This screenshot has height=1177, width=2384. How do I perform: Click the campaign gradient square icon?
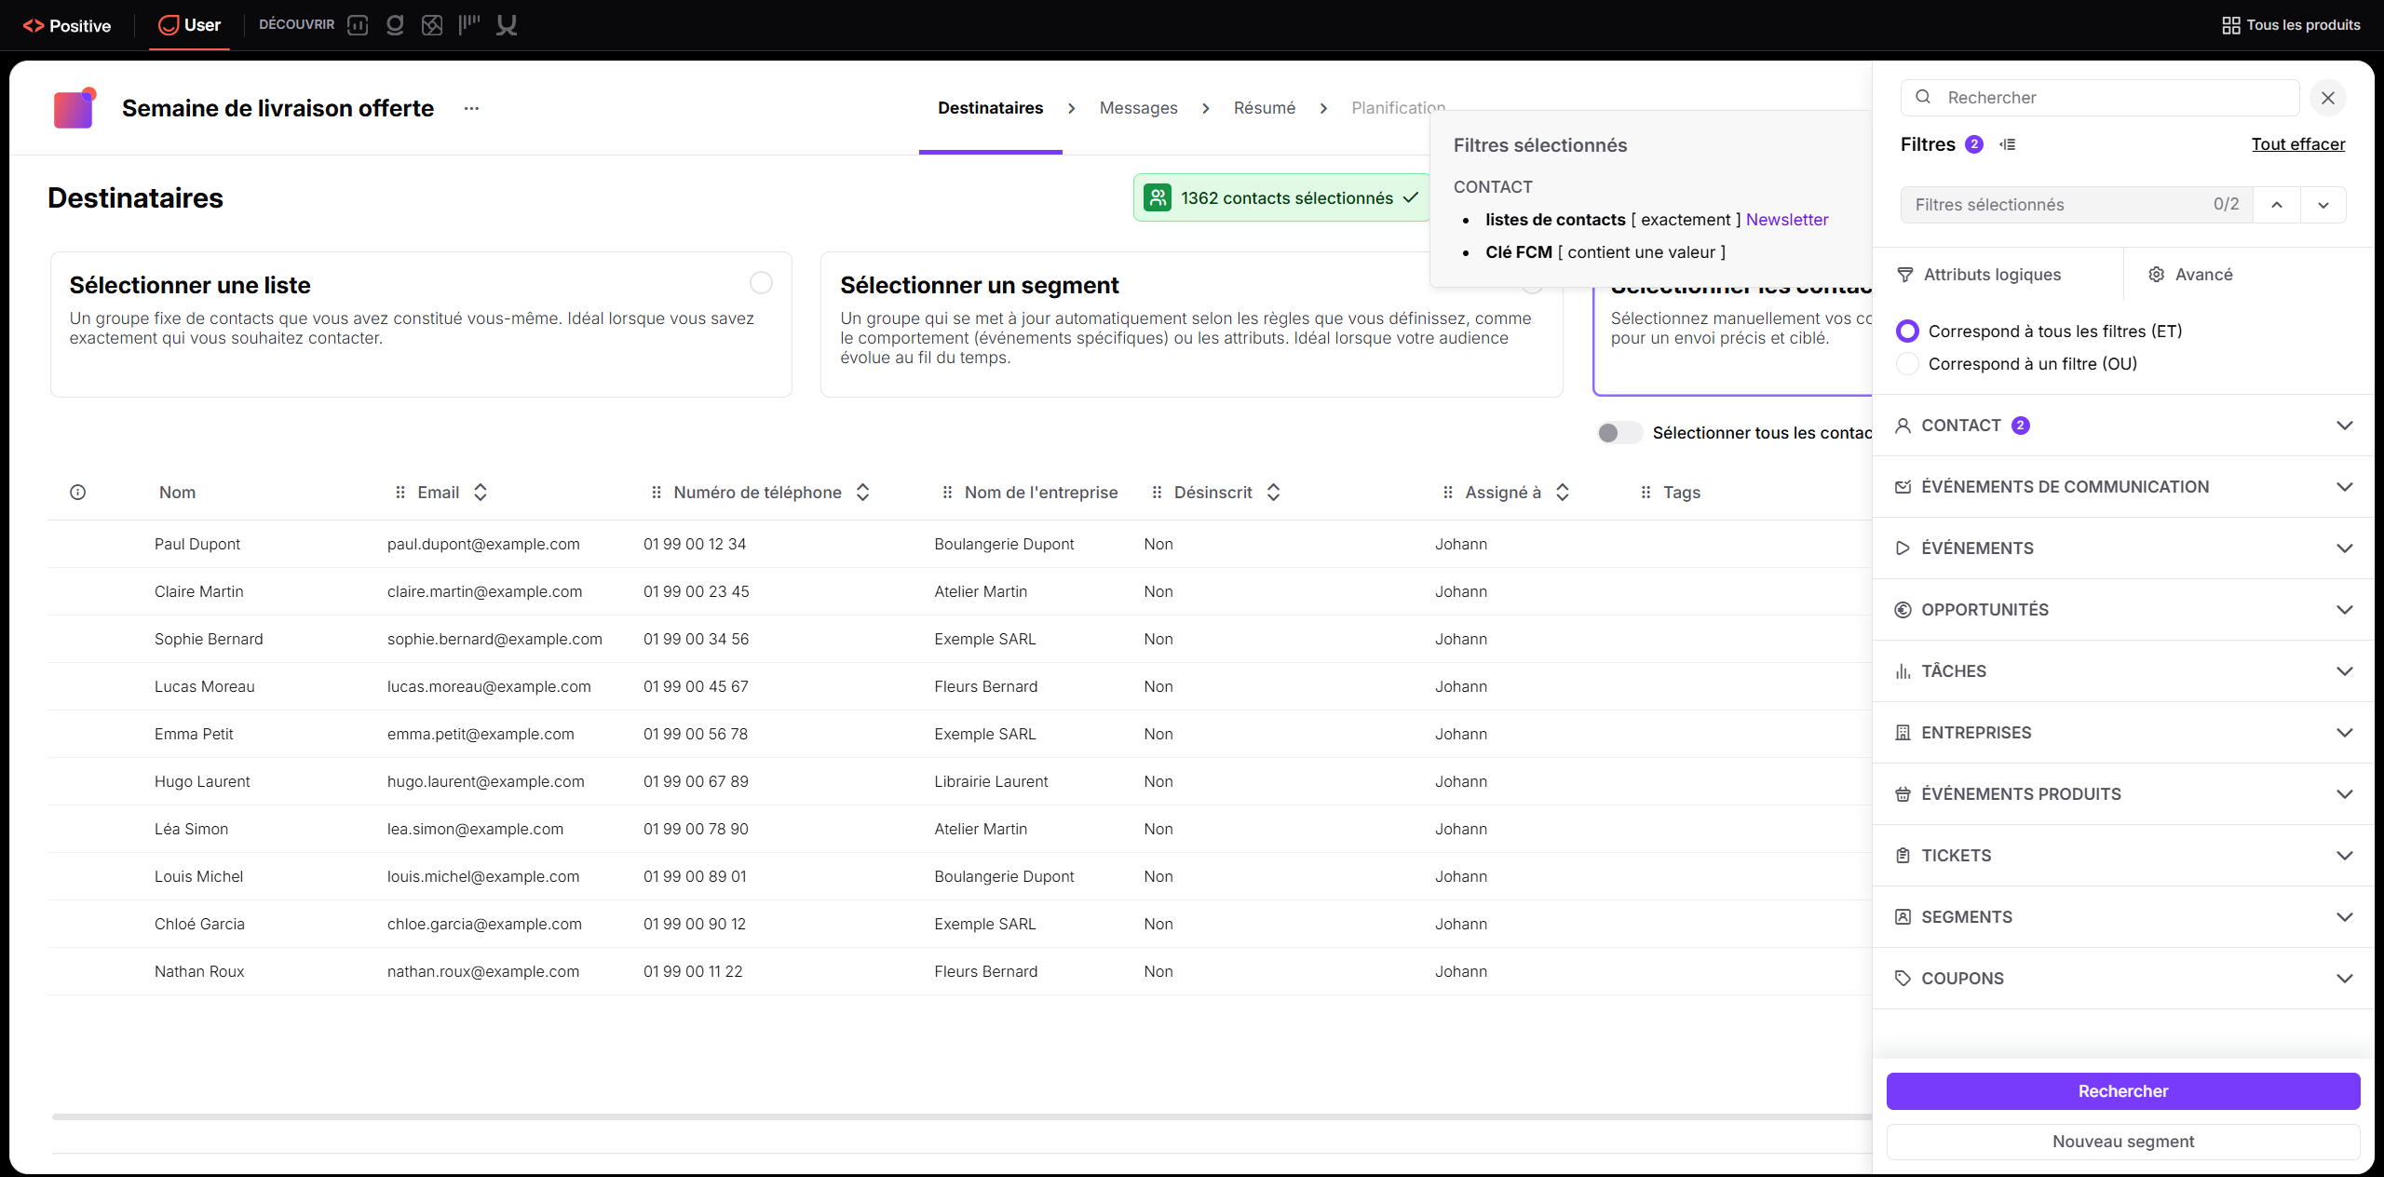click(74, 109)
